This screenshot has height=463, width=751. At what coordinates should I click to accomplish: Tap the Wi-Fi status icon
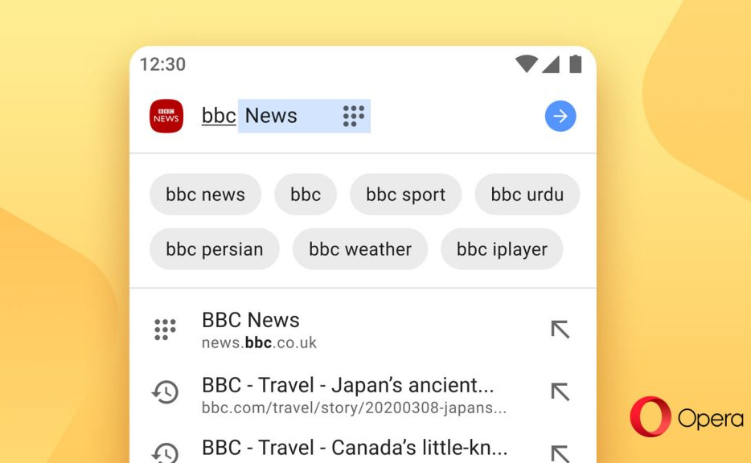(527, 64)
